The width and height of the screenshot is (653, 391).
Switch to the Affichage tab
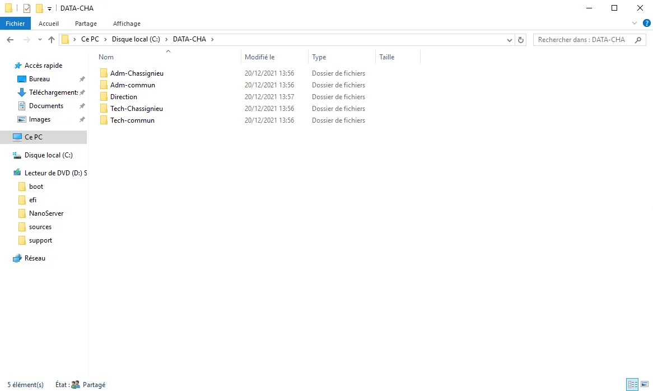(127, 24)
